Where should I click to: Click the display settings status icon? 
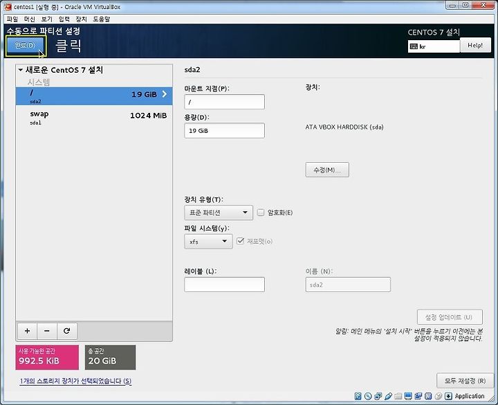point(409,396)
